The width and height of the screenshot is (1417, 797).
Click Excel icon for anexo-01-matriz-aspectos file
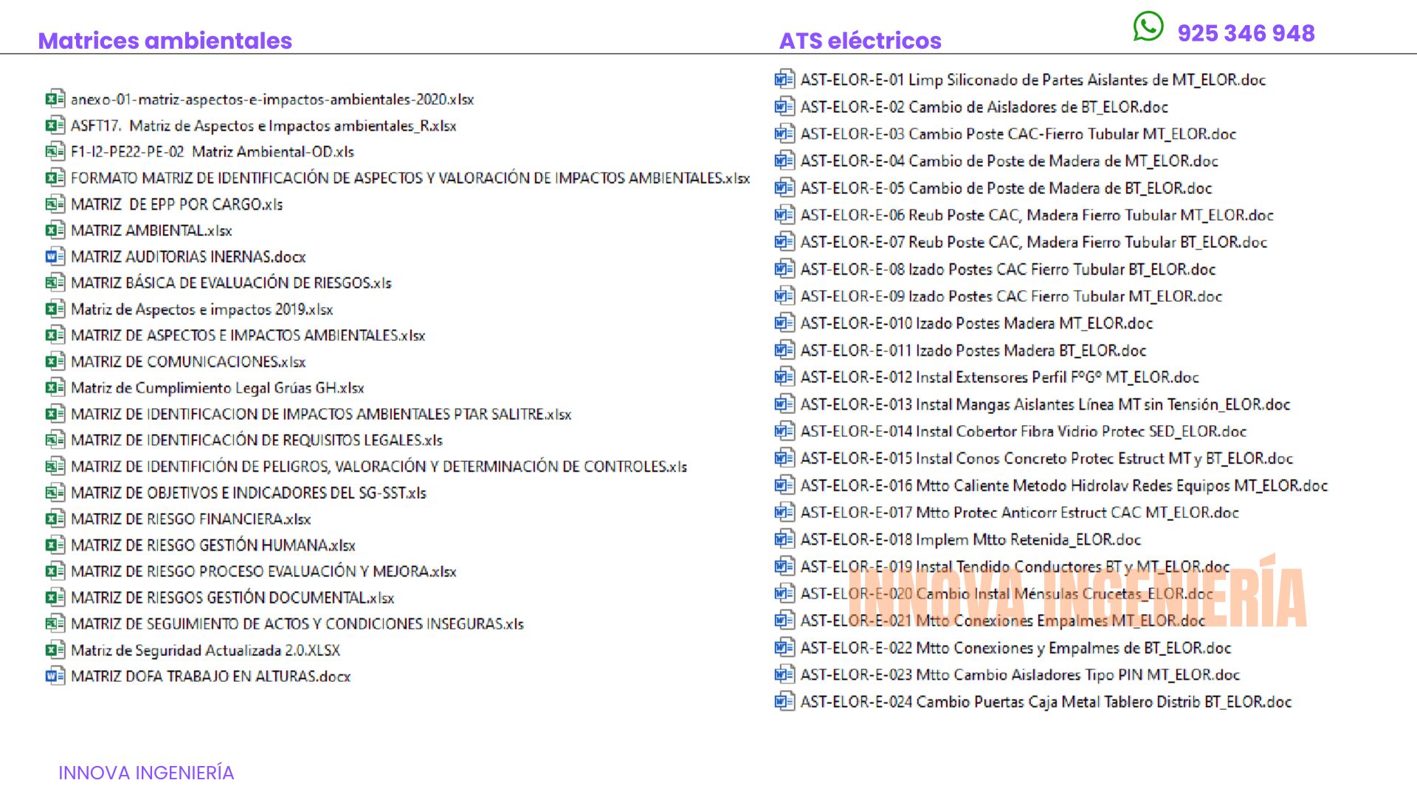pyautogui.click(x=55, y=99)
